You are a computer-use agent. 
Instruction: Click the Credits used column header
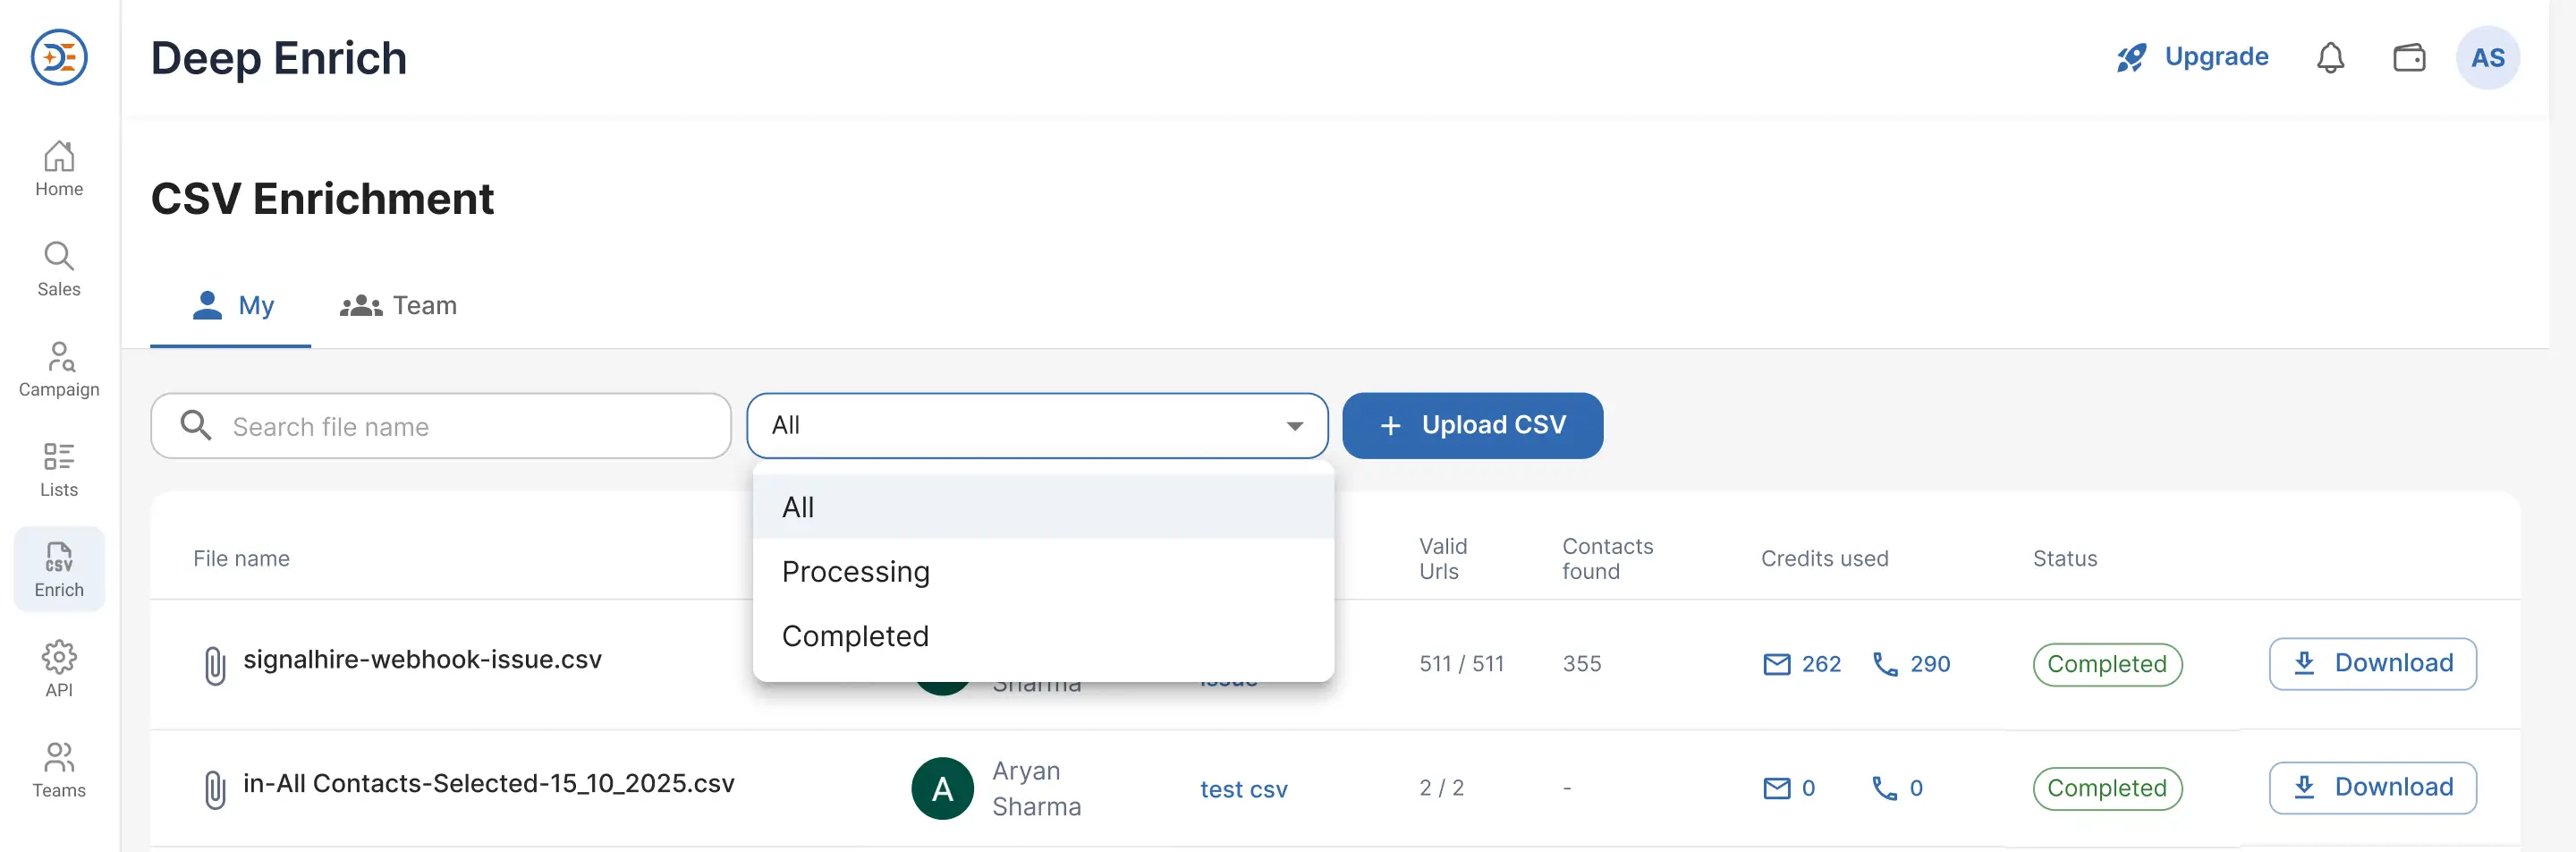(x=1824, y=558)
